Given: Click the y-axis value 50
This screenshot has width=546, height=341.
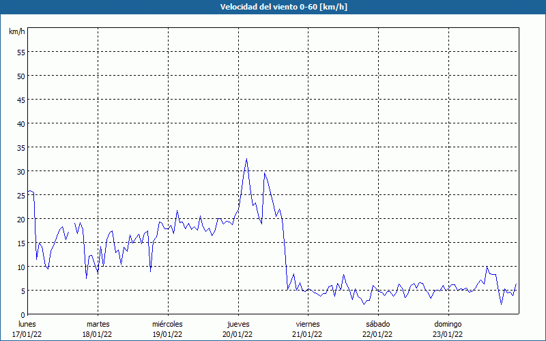Looking at the screenshot, I should point(21,76).
